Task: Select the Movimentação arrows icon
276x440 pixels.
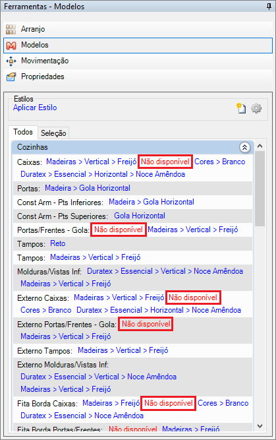Action: (x=11, y=61)
